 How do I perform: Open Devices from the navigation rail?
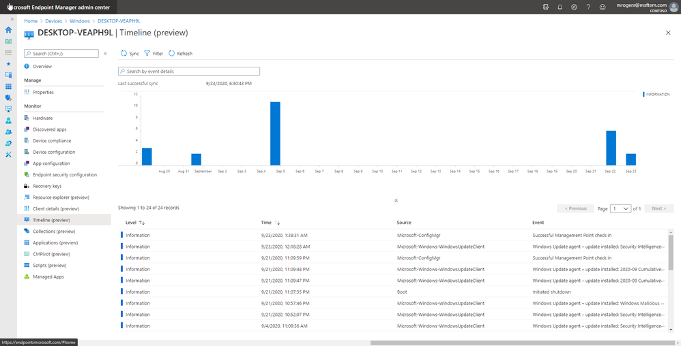[x=8, y=75]
